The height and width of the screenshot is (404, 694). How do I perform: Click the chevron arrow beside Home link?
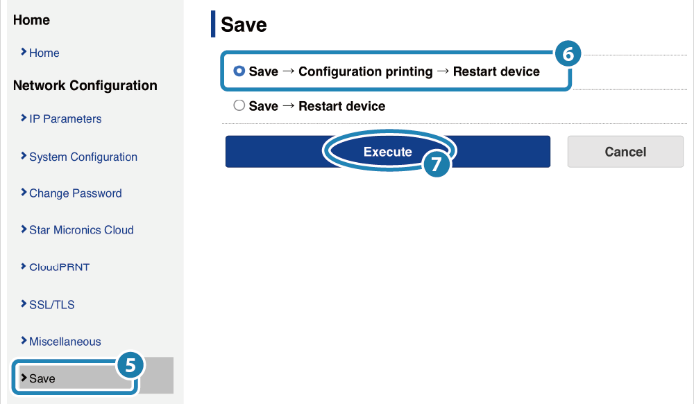click(24, 52)
